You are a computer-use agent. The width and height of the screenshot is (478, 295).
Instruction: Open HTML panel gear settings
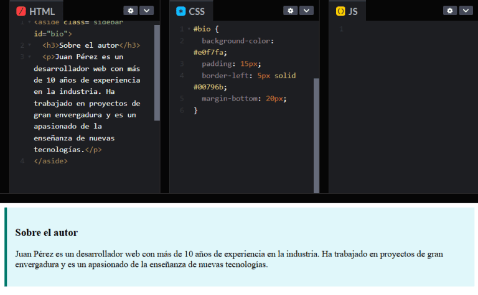click(x=130, y=11)
